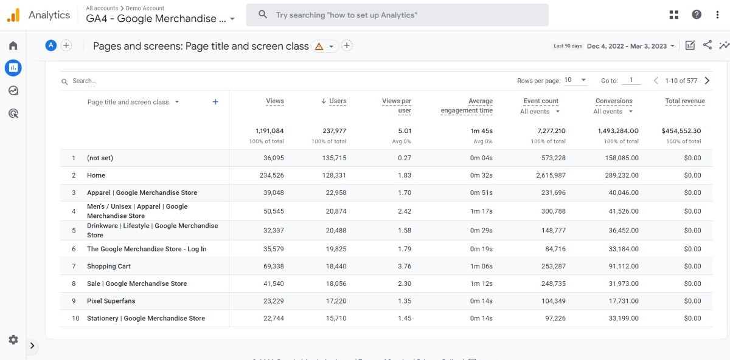Image resolution: width=730 pixels, height=360 pixels.
Task: Open the Help question mark icon
Action: tap(697, 15)
